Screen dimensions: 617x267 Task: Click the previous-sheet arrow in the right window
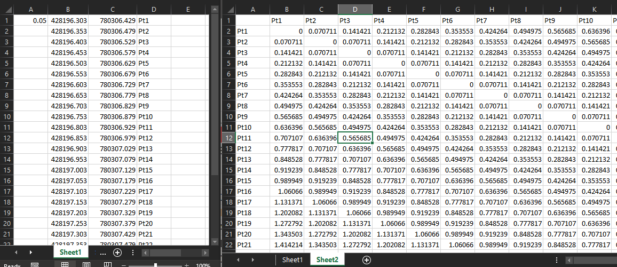pos(238,260)
